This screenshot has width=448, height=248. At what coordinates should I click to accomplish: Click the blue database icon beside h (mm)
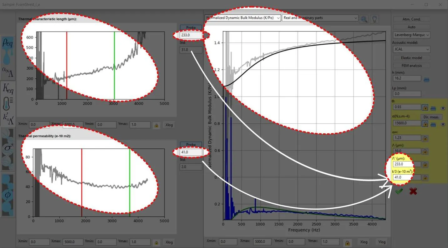[426, 80]
